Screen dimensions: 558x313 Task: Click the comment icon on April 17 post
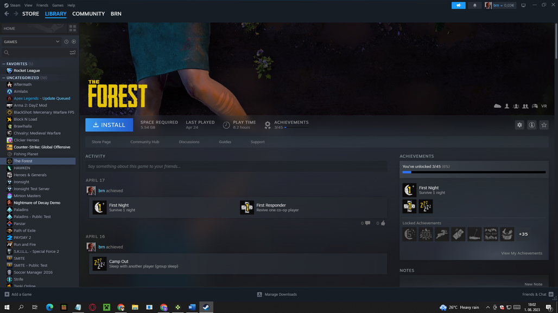pos(367,223)
